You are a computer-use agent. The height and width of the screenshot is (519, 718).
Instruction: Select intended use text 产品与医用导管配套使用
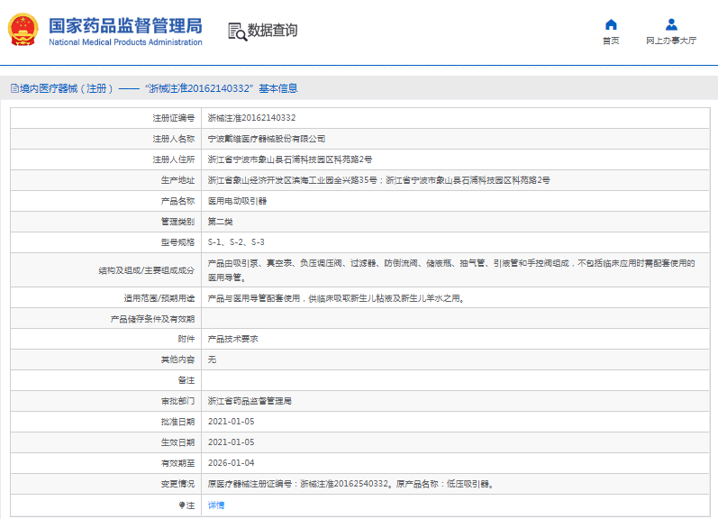pos(337,298)
